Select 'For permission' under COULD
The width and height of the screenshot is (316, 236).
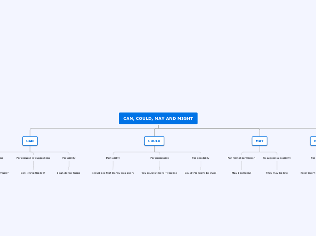point(160,158)
